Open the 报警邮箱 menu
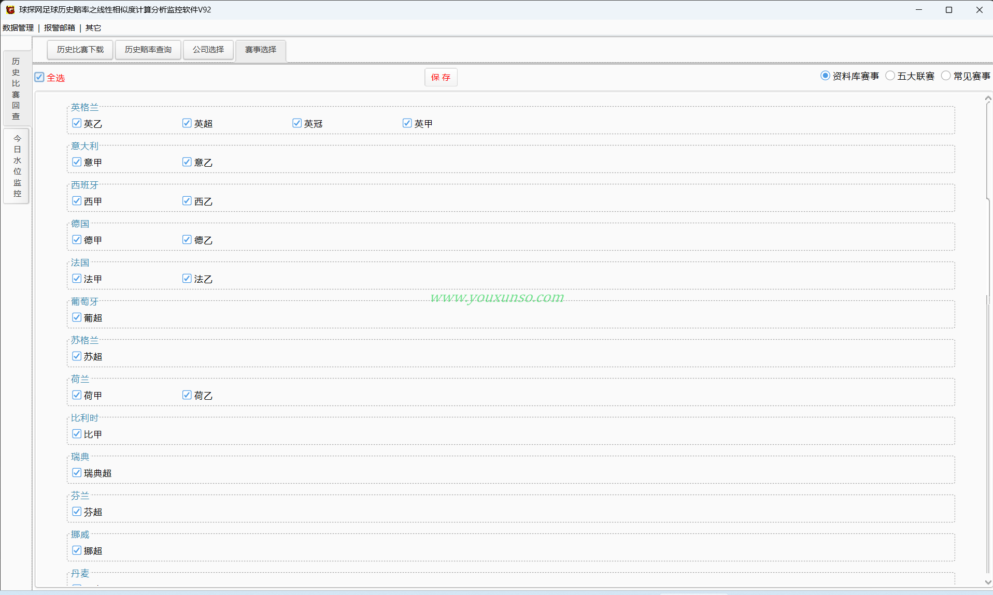 pos(60,28)
